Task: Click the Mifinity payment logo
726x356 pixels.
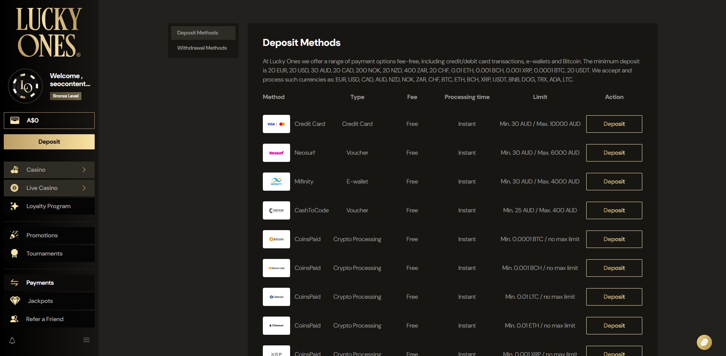Action: point(276,182)
